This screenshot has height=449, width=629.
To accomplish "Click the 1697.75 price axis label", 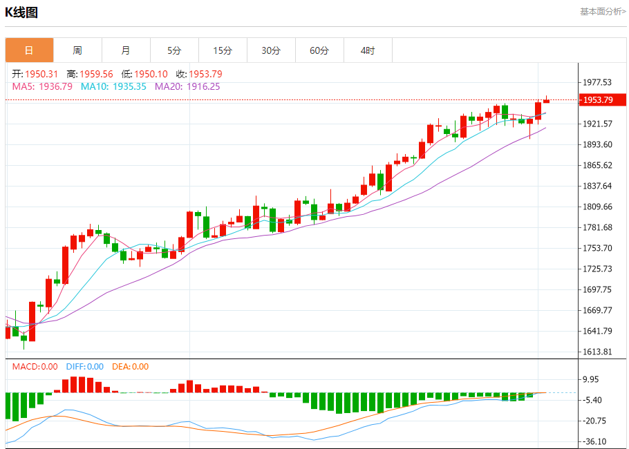I will 597,289.
